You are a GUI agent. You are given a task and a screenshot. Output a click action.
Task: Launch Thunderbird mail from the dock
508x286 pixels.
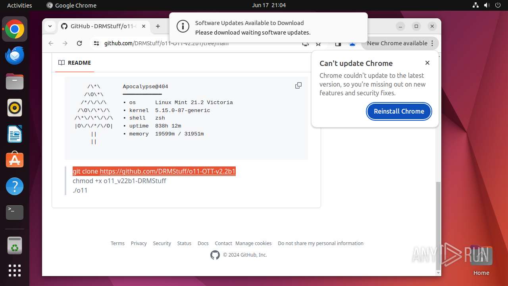pyautogui.click(x=15, y=56)
